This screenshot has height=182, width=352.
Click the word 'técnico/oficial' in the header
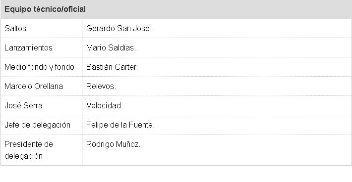point(59,9)
